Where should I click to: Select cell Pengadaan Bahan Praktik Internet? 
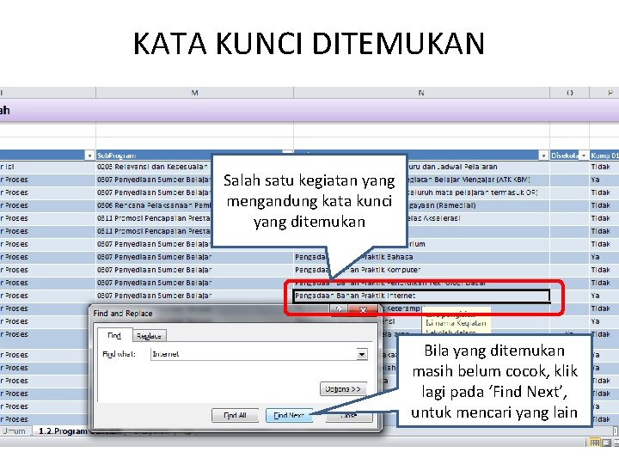pyautogui.click(x=421, y=296)
